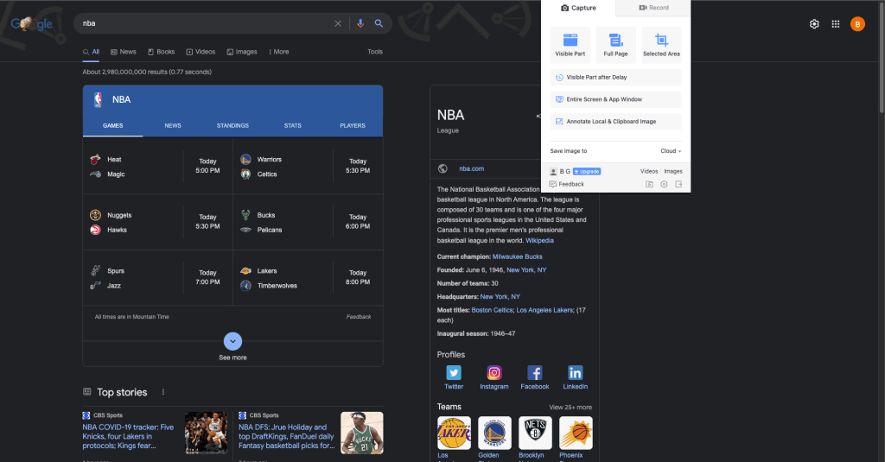Open the Milwaukee Bucks current champion link
The width and height of the screenshot is (885, 462).
click(x=518, y=256)
